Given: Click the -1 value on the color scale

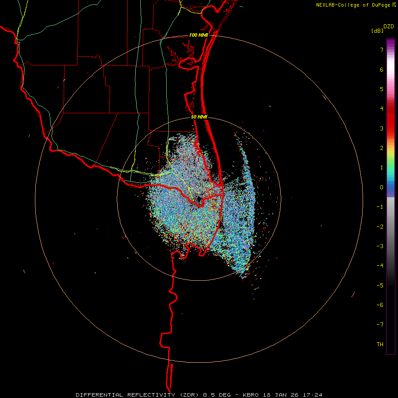Looking at the screenshot, I should point(380,207).
